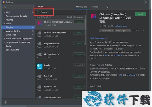Expand the Version Control node
This screenshot has width=152, height=107.
point(4,31)
